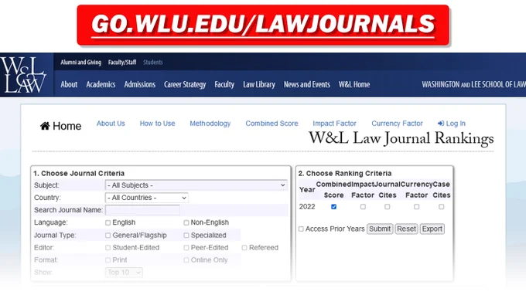
Task: Expand the Show Top 10 dropdown
Action: coord(124,273)
